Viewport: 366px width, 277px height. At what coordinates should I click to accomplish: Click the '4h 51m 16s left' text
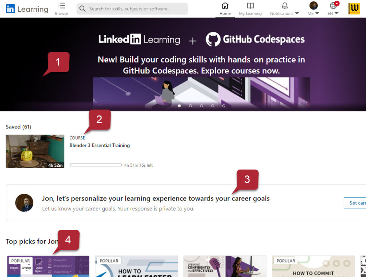tap(138, 165)
